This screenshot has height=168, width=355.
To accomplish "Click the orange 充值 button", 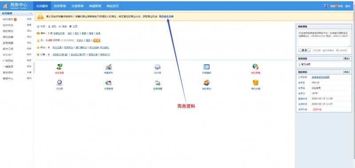I will [96, 40].
